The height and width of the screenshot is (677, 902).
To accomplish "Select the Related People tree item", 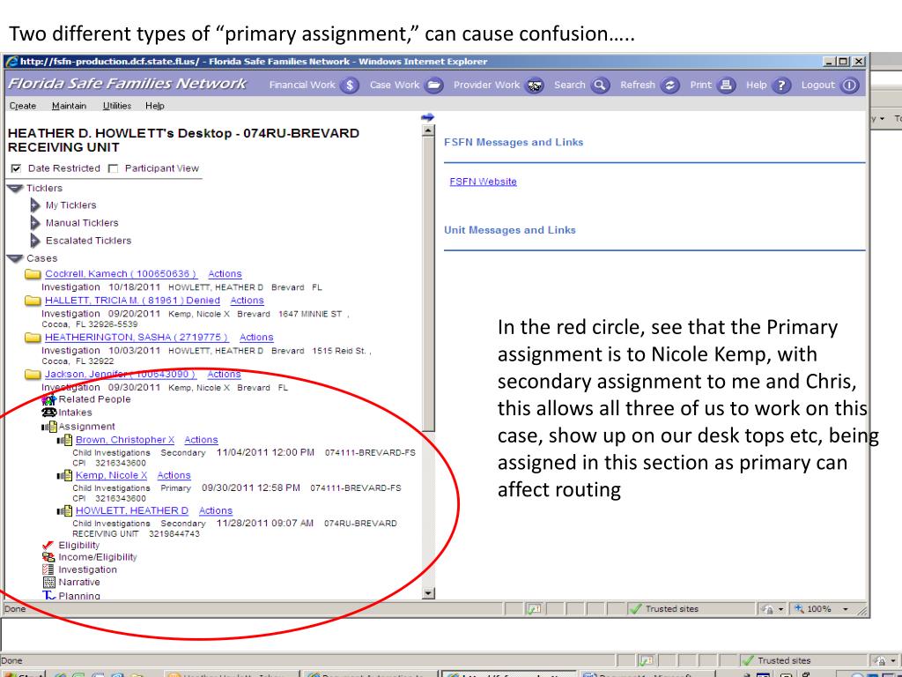I will [94, 399].
